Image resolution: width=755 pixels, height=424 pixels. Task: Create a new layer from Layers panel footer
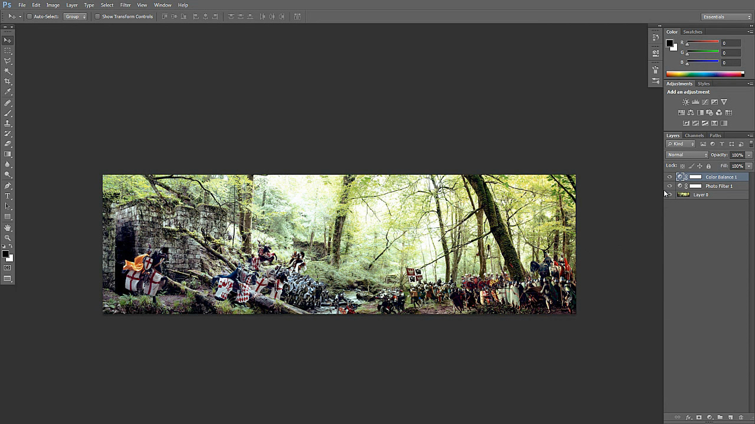pos(730,418)
